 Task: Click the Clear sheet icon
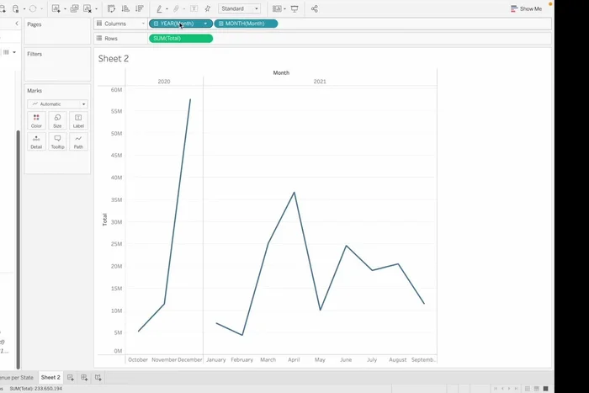click(88, 8)
